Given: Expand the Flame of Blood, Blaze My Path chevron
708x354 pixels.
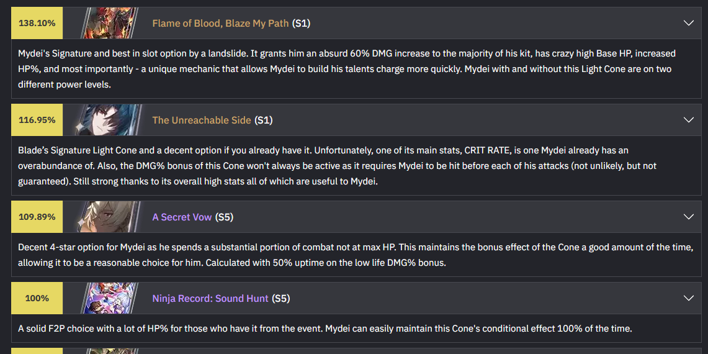Looking at the screenshot, I should 689,23.
